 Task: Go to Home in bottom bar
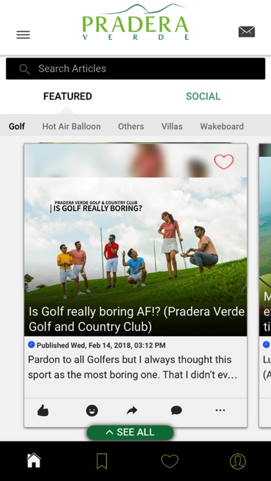(34, 460)
